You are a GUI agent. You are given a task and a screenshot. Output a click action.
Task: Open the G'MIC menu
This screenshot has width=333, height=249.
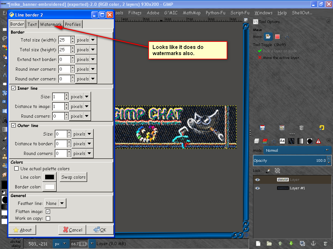[x=171, y=13]
